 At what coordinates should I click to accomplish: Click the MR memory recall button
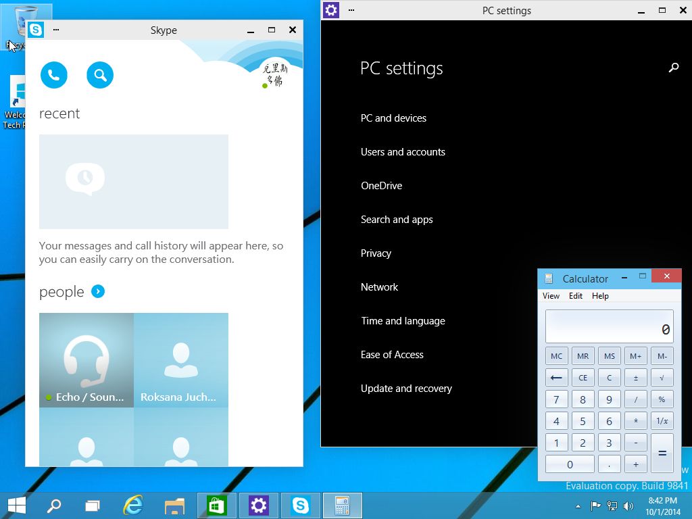583,356
